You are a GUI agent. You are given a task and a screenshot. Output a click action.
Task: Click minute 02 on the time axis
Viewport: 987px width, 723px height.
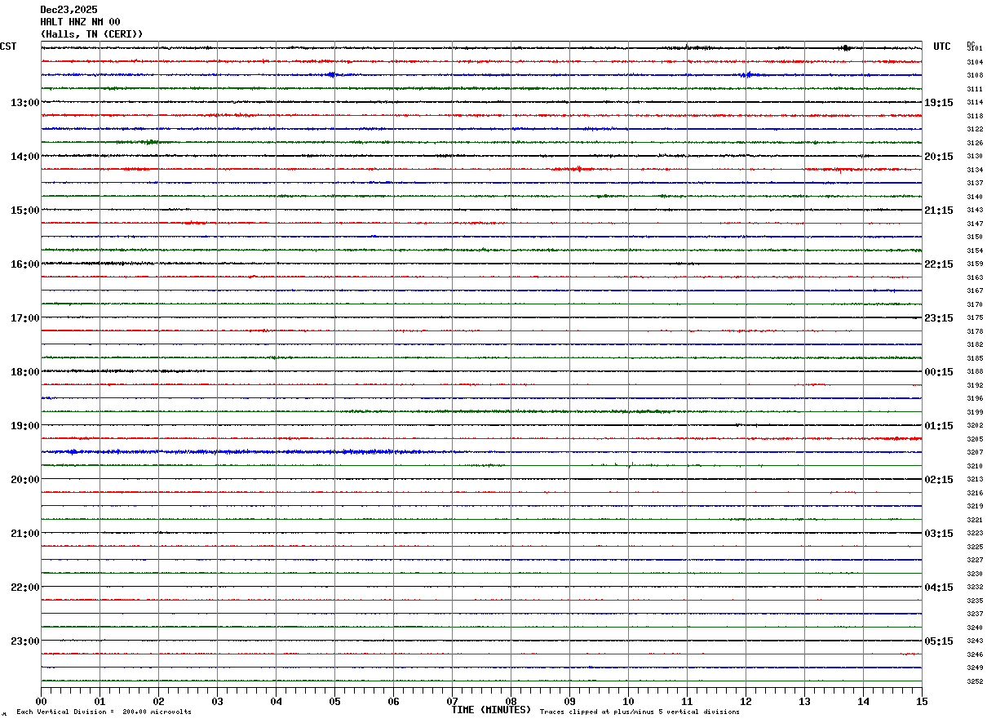(x=158, y=701)
